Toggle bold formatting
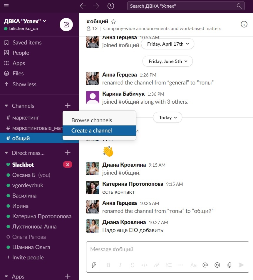The image size is (253, 280). tap(108, 265)
